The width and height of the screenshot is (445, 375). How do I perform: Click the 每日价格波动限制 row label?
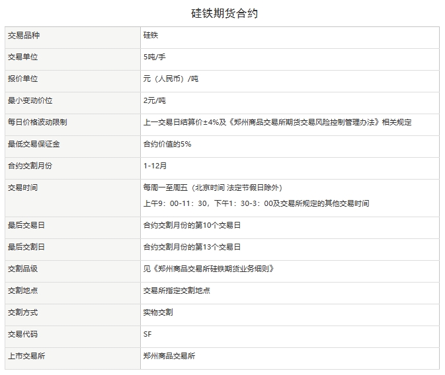[x=37, y=122]
